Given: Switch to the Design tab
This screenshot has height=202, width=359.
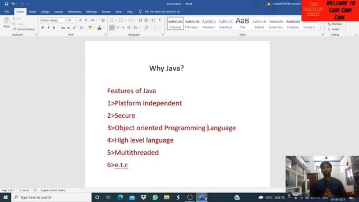Looking at the screenshot, I should (45, 12).
